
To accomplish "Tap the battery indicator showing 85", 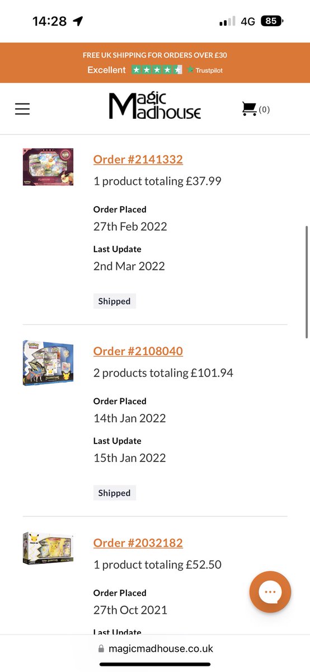I will point(272,21).
